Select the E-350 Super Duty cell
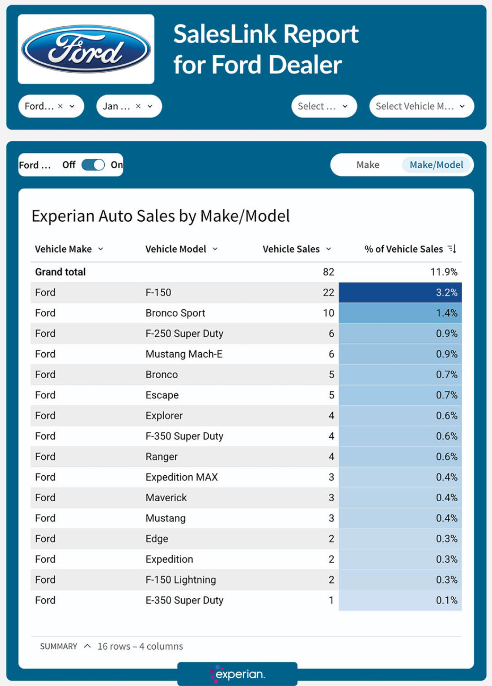This screenshot has width=492, height=686. 184,600
